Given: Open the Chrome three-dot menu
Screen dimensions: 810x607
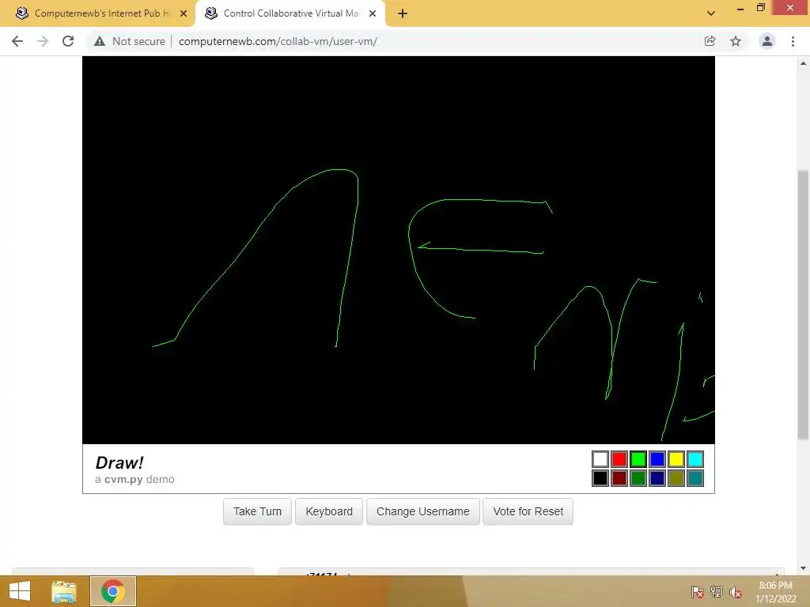Looking at the screenshot, I should point(793,41).
